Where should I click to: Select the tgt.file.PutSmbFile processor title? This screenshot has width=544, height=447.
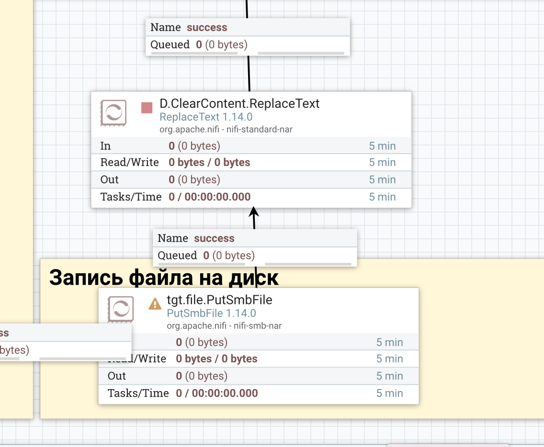(219, 300)
